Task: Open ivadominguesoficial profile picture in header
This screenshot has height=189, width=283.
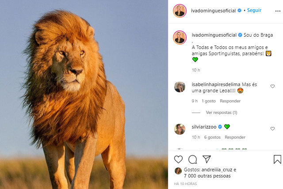Action: pos(180,10)
